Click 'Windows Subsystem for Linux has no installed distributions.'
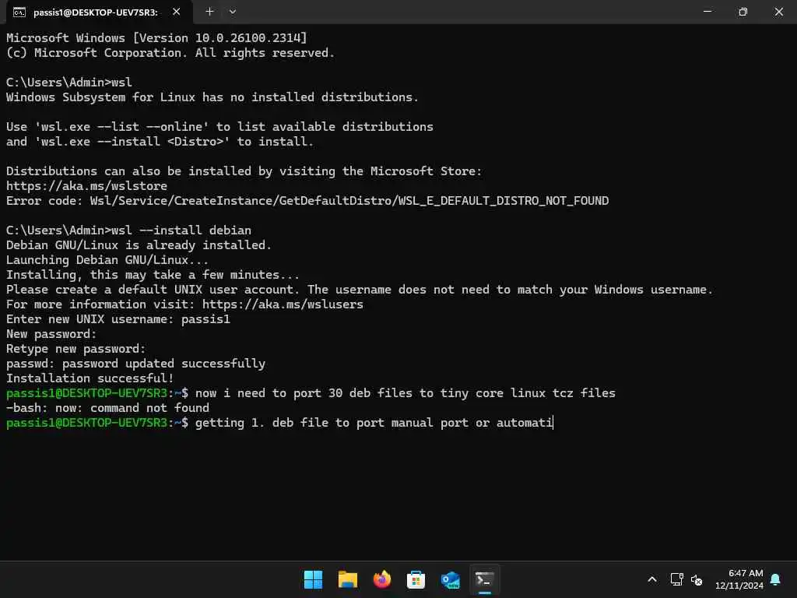The image size is (797, 598). [x=212, y=97]
